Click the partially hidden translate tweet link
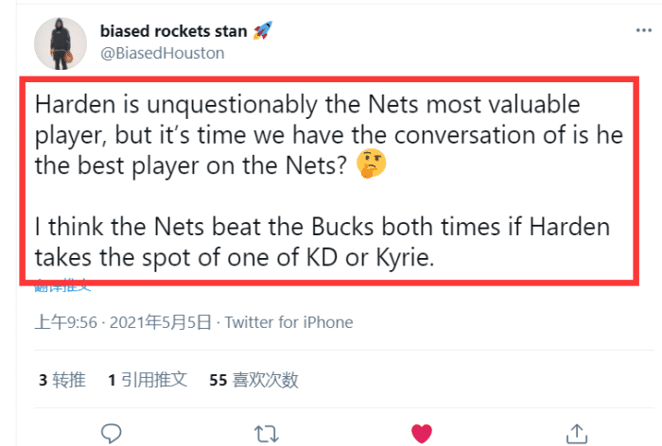The image size is (662, 446). [61, 285]
